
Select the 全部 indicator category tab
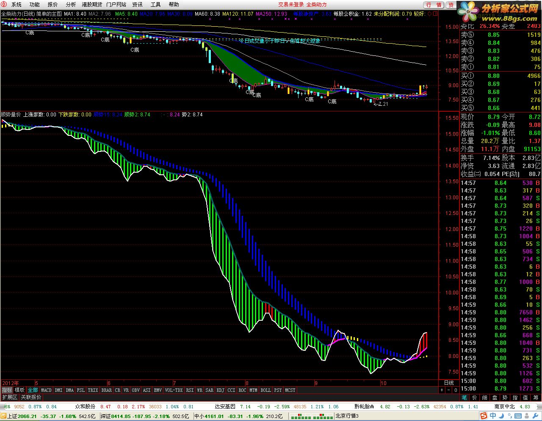click(x=33, y=390)
